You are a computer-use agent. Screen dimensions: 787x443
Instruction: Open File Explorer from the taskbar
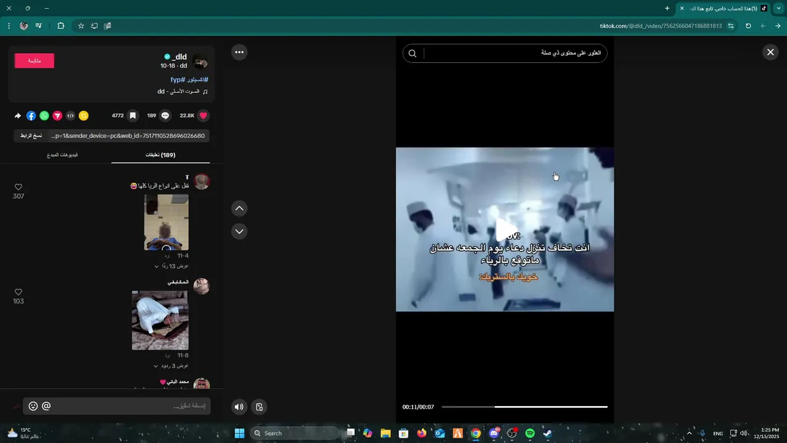(386, 433)
